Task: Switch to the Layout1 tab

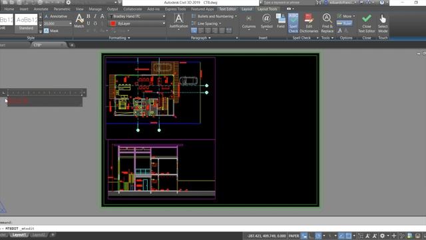Action: pos(19,235)
